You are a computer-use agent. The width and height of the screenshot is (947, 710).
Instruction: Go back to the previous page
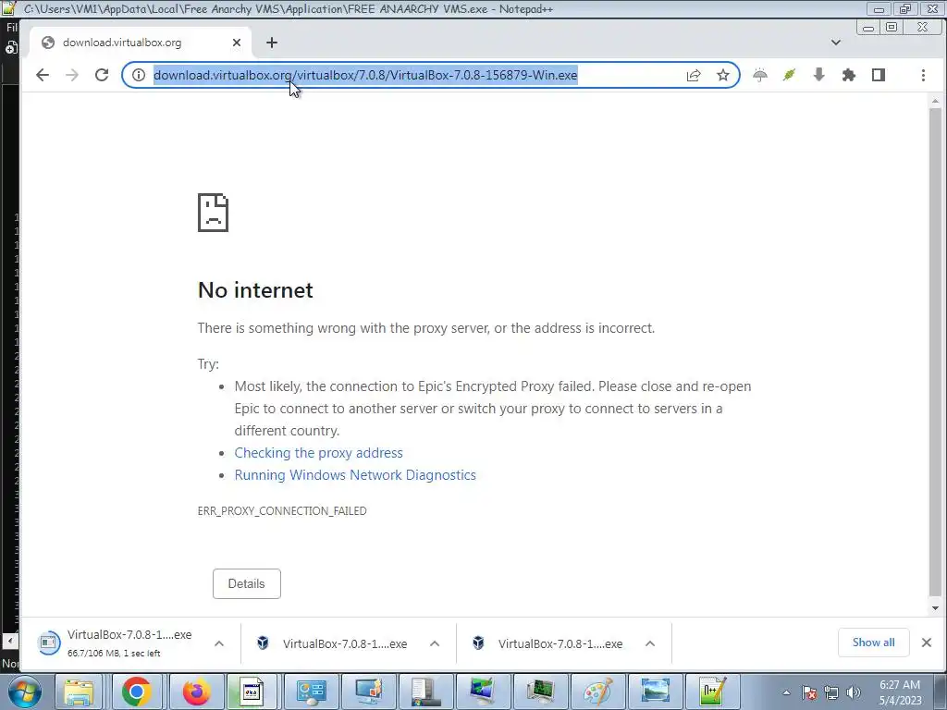[43, 75]
